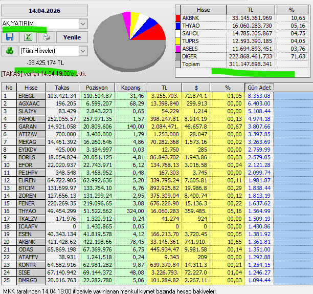Sort by the $ column header
313x294 pixels.
coord(196,88)
